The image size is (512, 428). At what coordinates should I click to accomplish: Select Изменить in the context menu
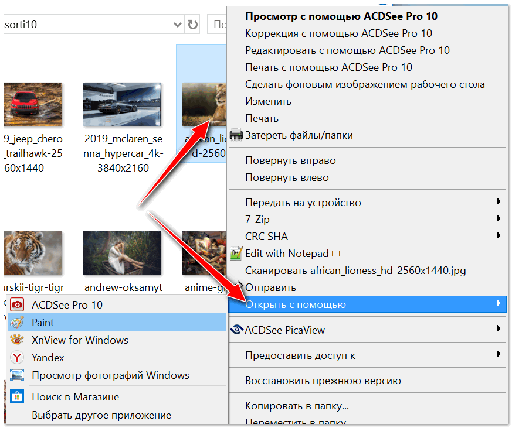pos(269,101)
